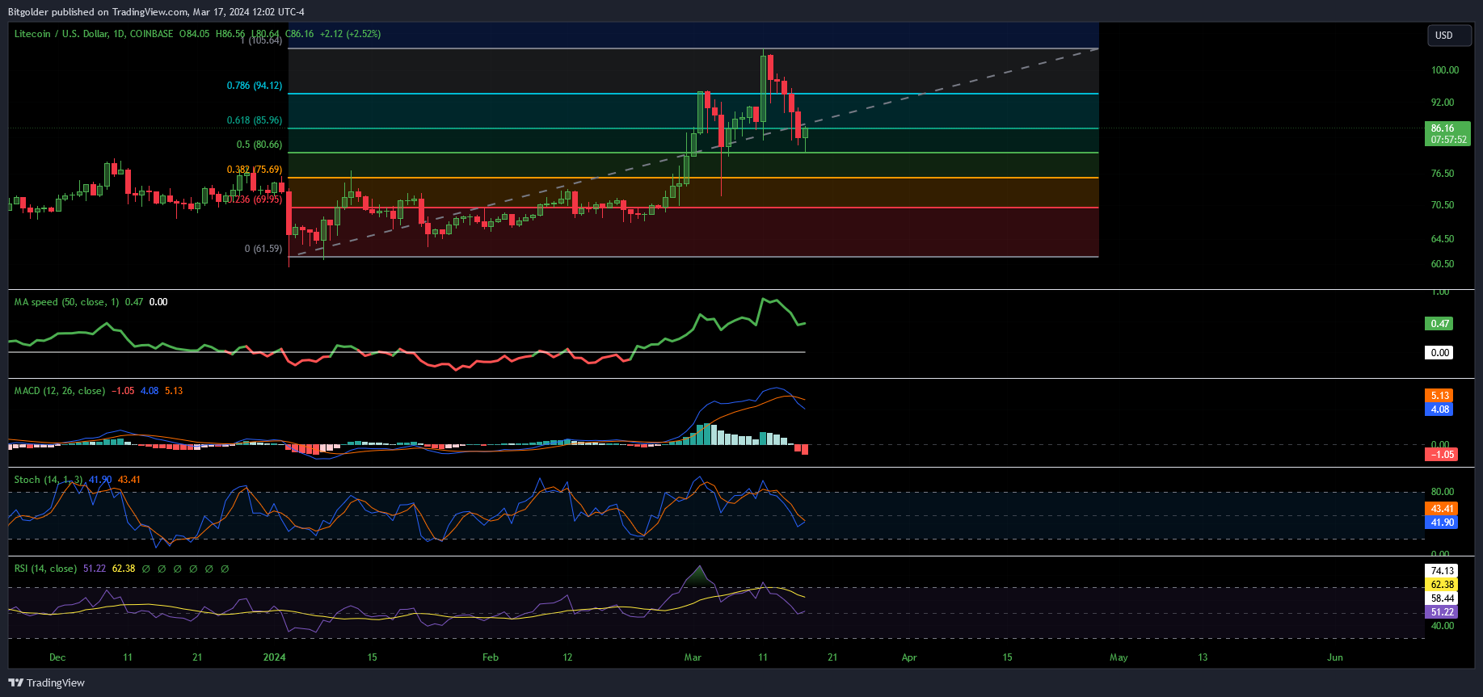Click the 100.00 price scale label
Screen dimensions: 1483x697
point(1445,70)
